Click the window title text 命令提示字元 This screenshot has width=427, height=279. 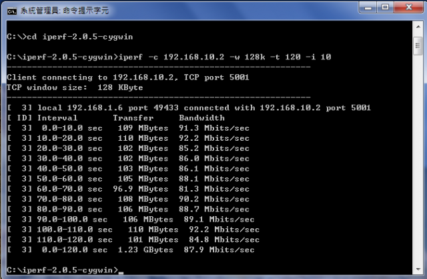(85, 11)
